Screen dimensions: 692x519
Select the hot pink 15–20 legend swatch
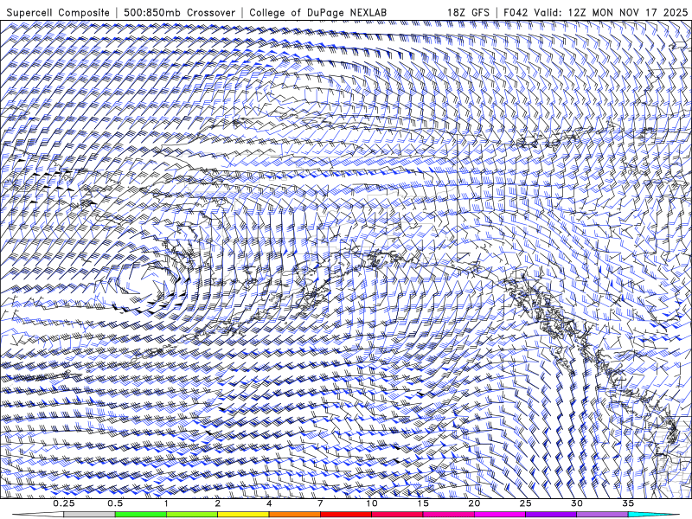[x=448, y=515]
